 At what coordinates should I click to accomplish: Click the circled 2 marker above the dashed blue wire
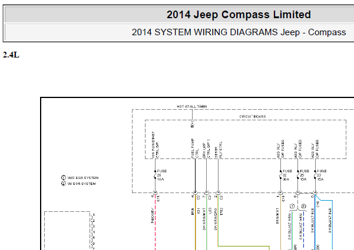point(303,206)
